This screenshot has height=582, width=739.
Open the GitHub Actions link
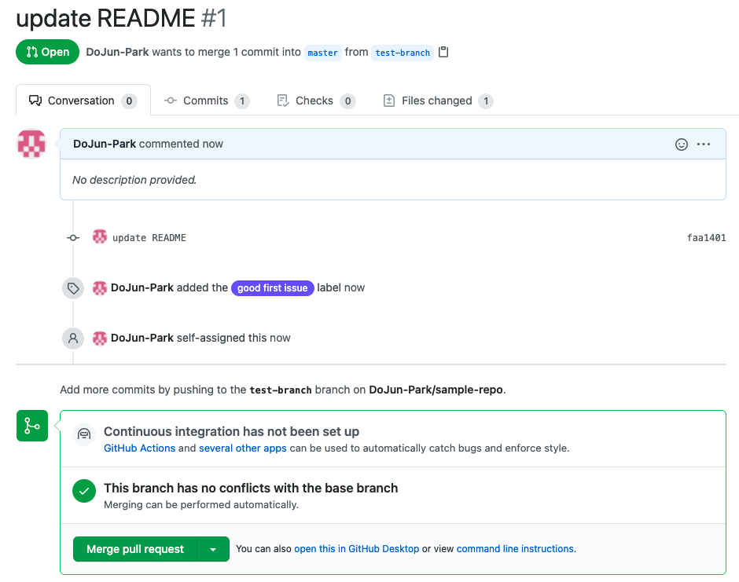point(139,448)
